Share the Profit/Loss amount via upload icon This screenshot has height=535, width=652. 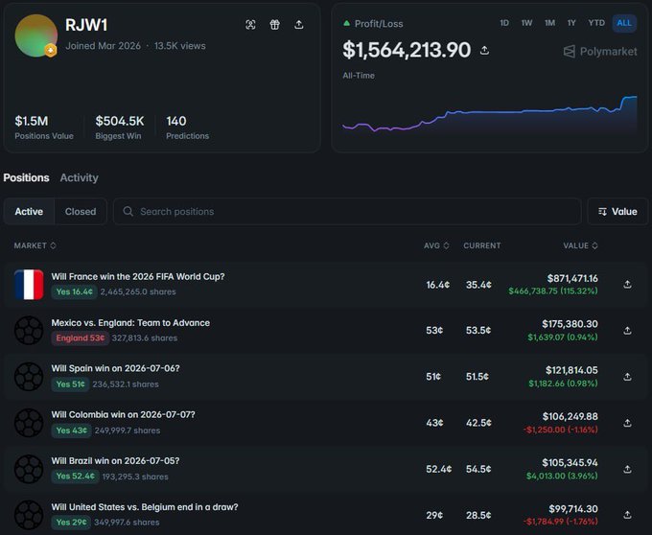click(484, 50)
